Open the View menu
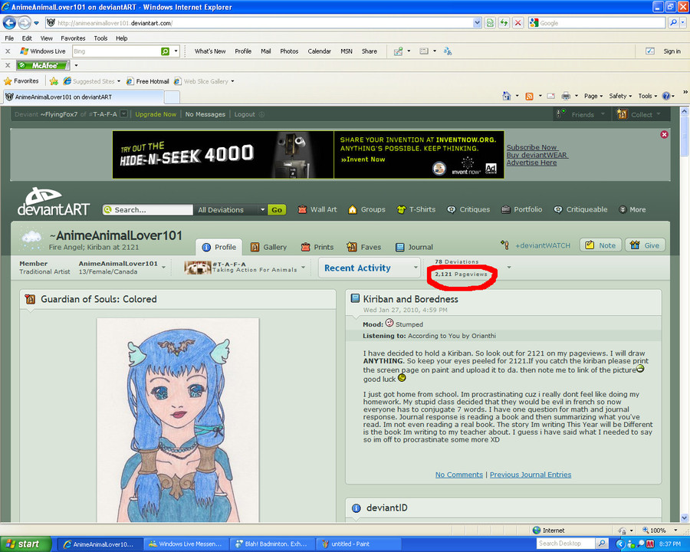This screenshot has width=690, height=552. click(x=46, y=38)
